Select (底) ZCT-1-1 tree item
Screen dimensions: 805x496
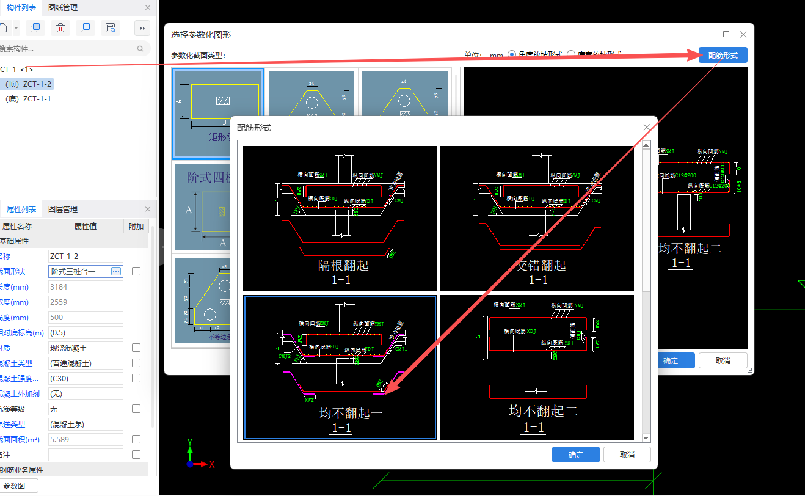point(28,98)
